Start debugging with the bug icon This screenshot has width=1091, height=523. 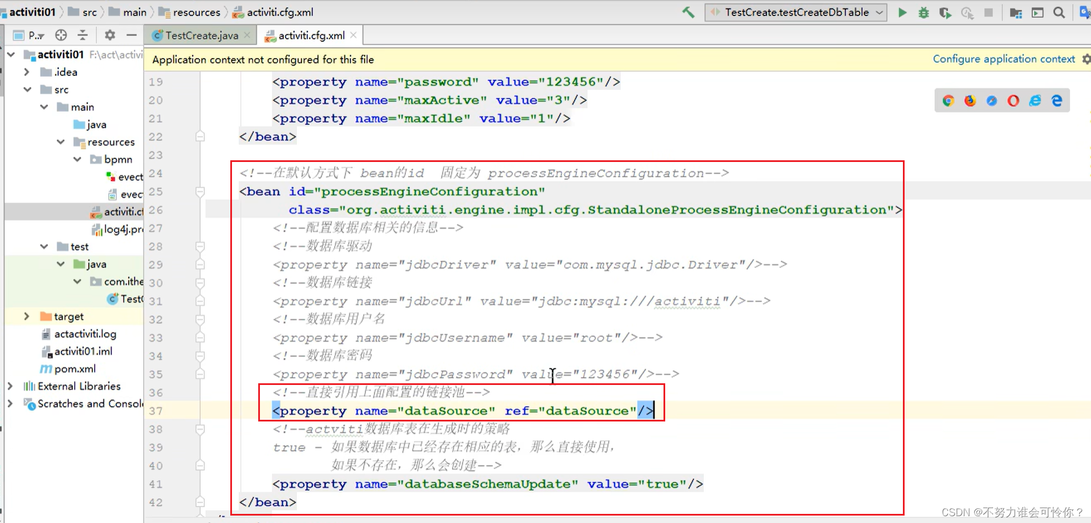[x=923, y=12]
